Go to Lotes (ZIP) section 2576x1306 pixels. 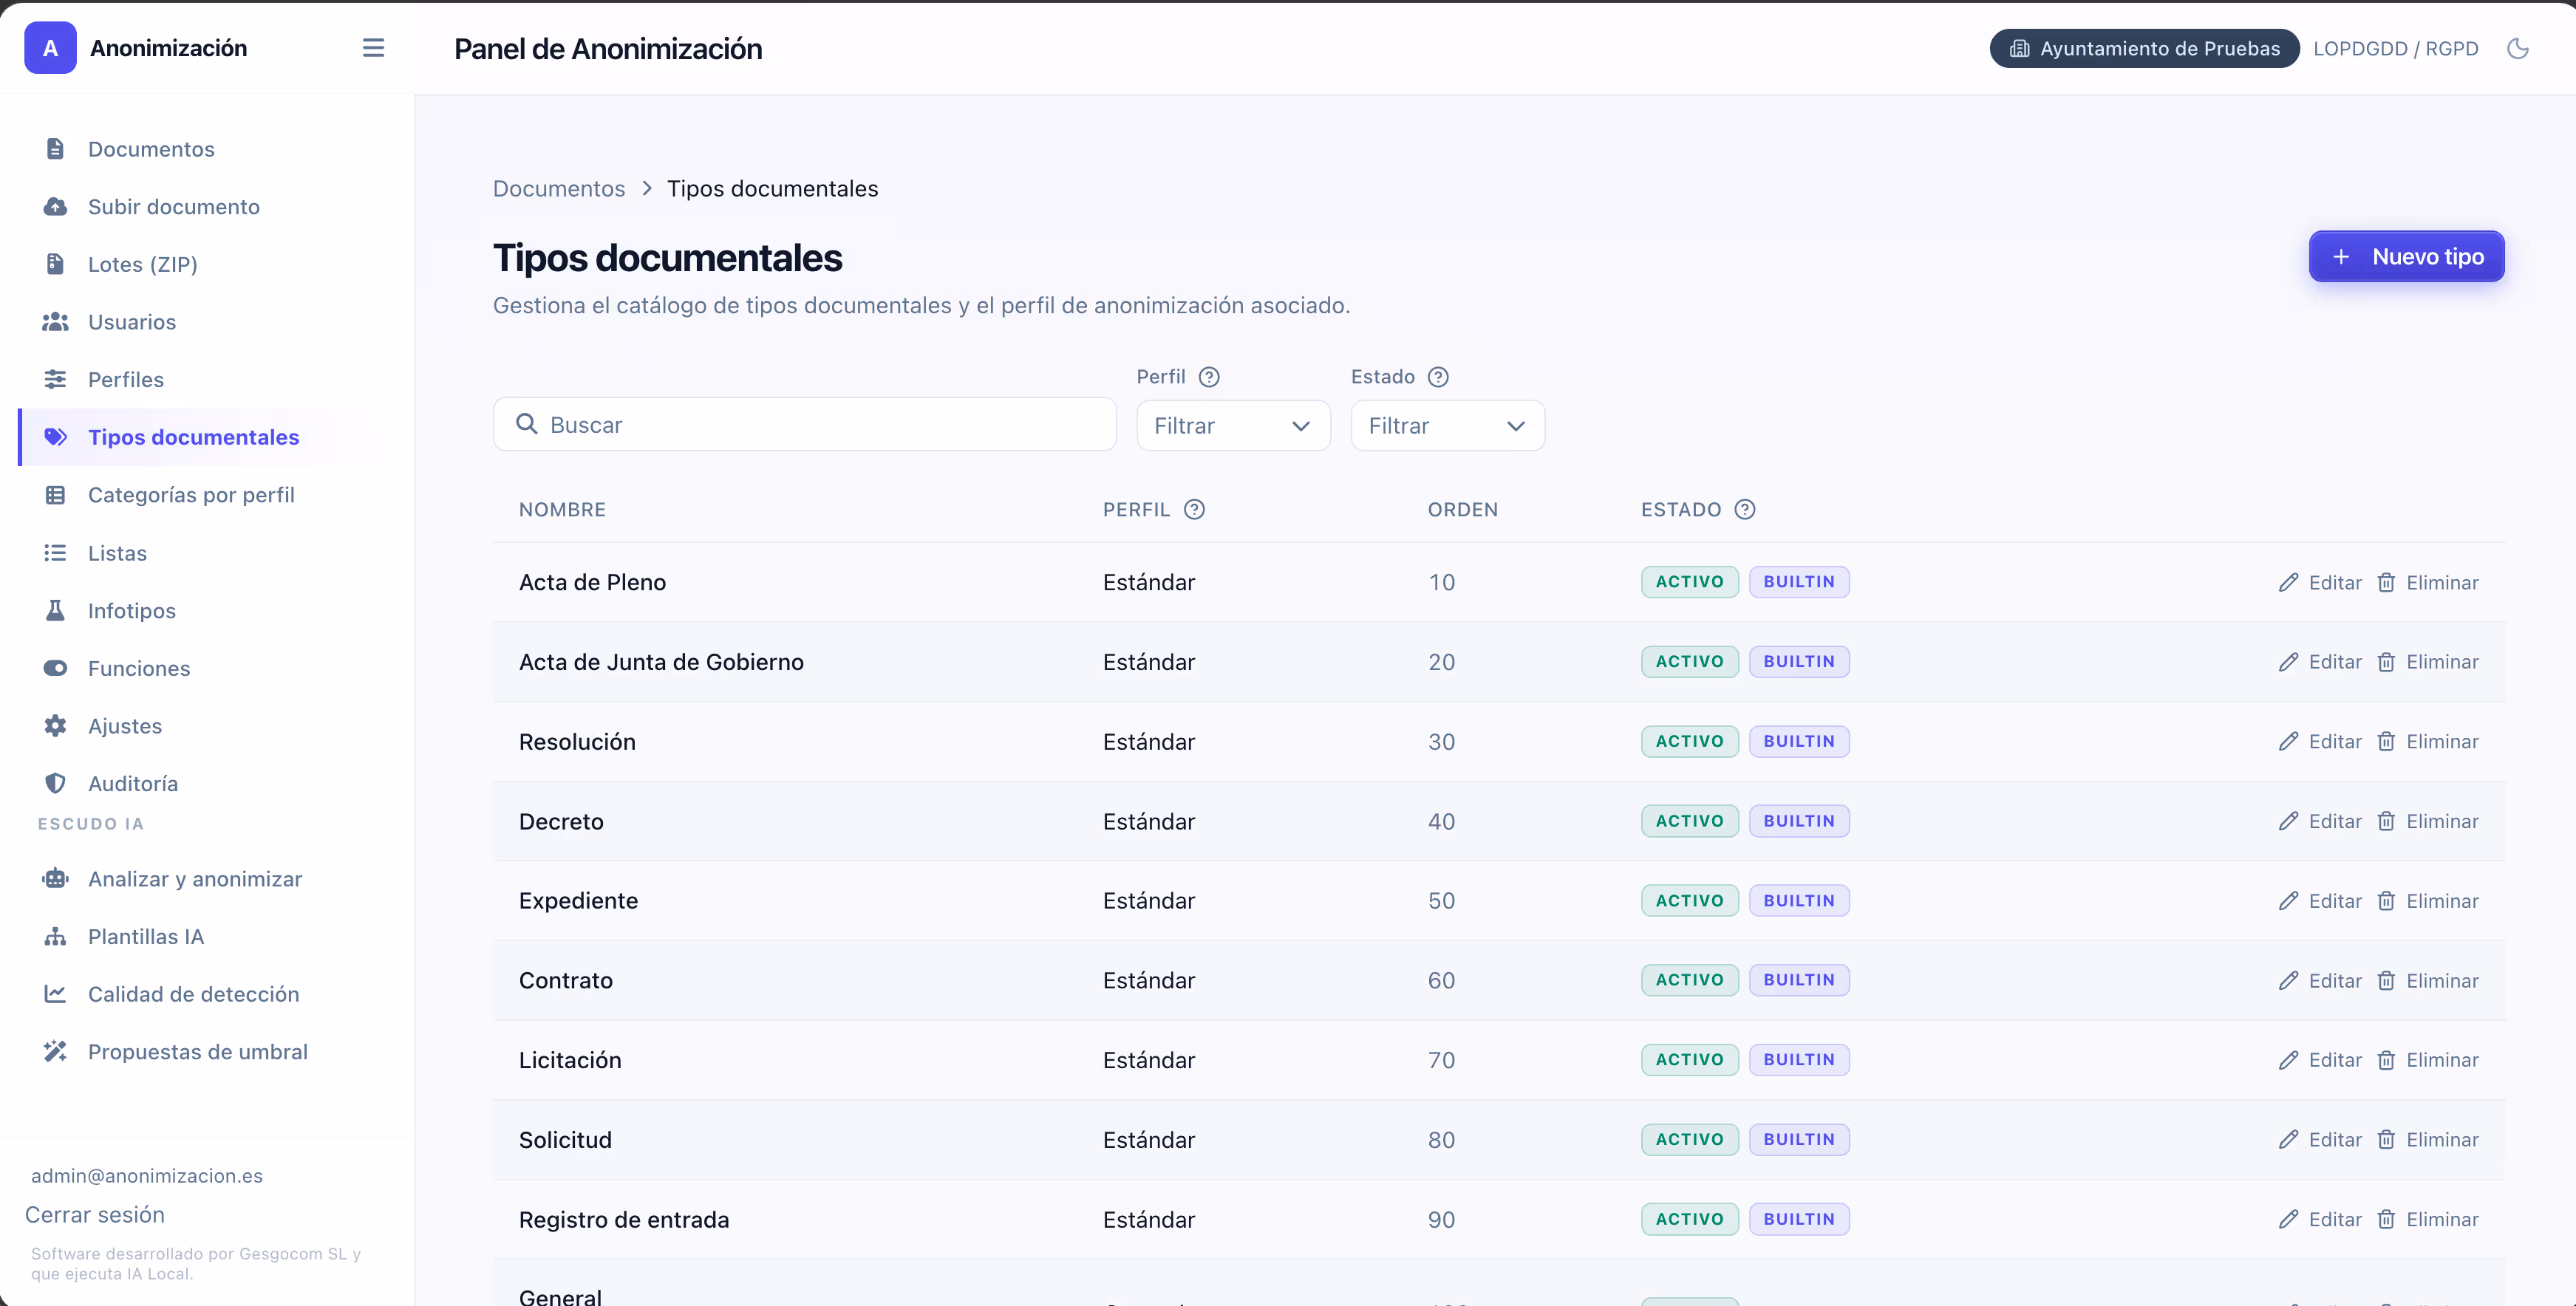pyautogui.click(x=142, y=264)
